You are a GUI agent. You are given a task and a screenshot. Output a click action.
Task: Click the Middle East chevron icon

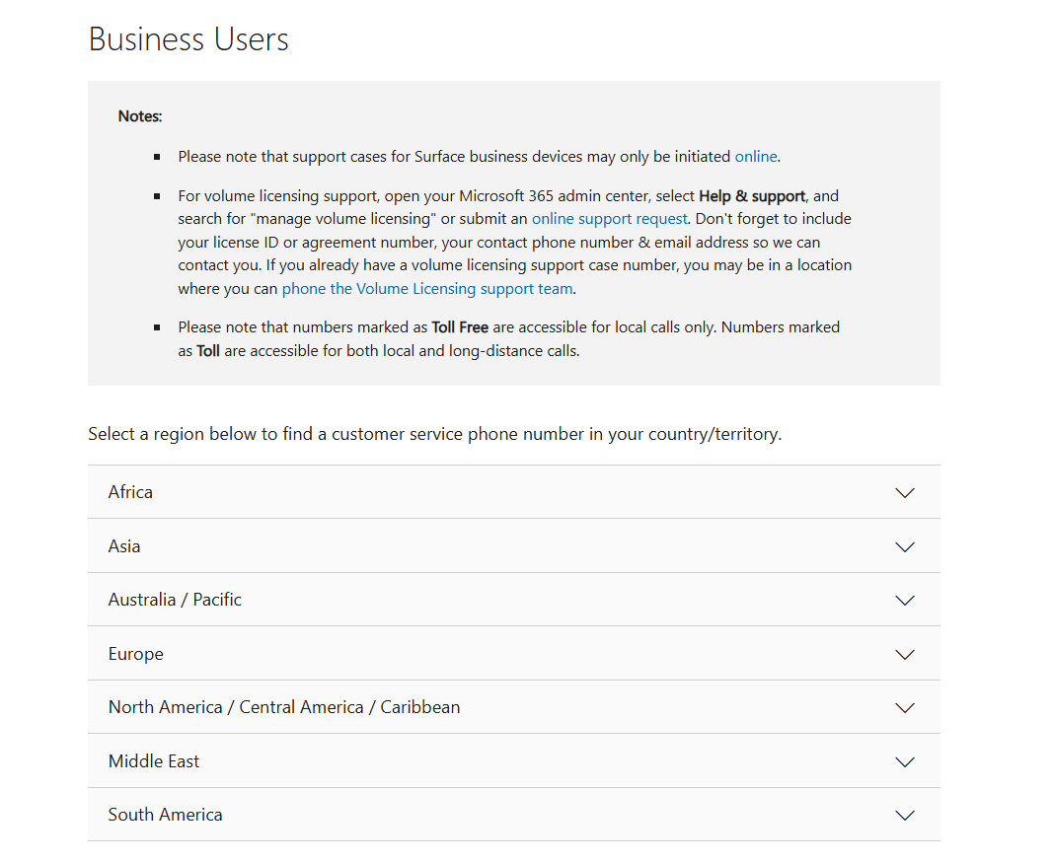pos(904,761)
